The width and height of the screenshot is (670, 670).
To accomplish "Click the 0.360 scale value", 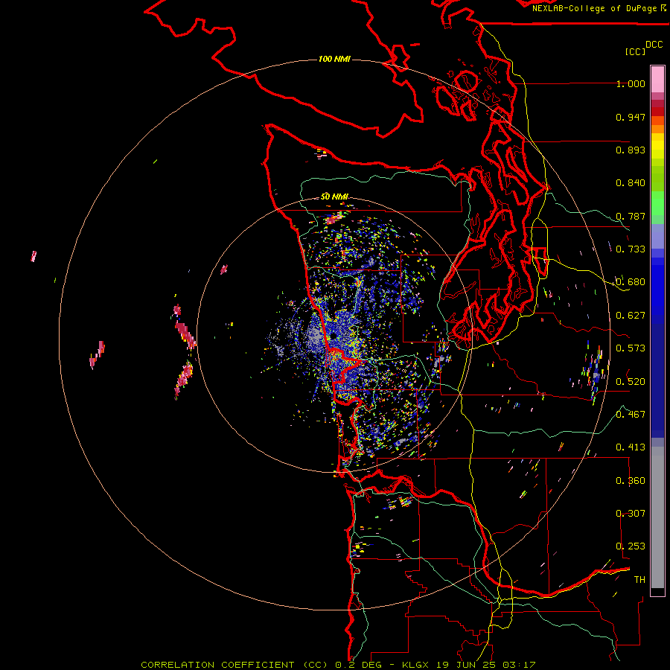I will 631,481.
